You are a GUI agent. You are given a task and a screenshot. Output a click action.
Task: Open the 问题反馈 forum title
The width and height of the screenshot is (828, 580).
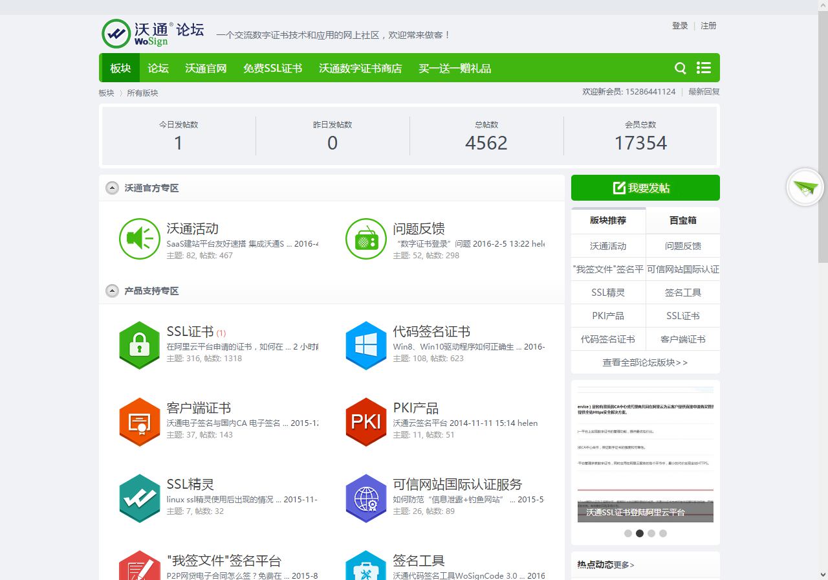tap(419, 229)
